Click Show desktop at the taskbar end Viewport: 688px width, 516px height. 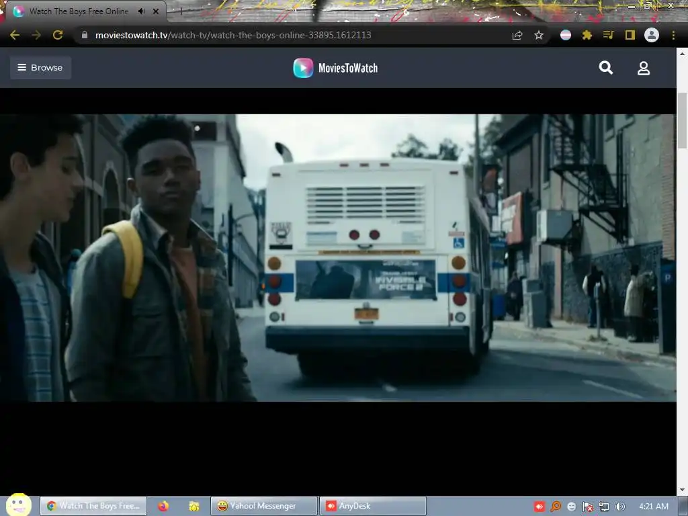(x=683, y=507)
